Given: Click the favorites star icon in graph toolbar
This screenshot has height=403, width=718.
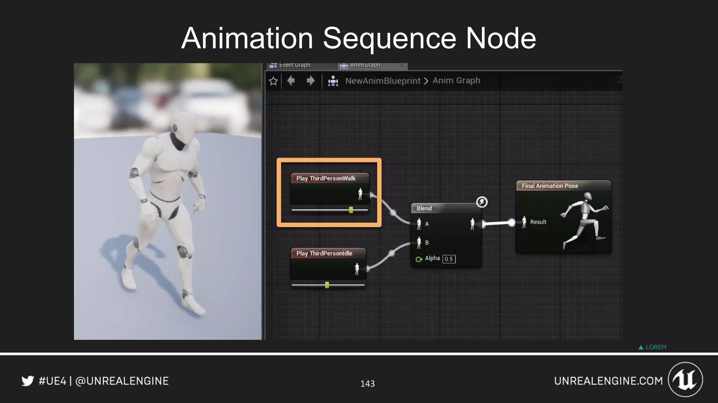Looking at the screenshot, I should pos(273,81).
